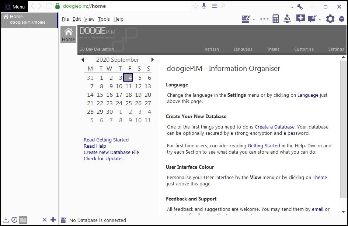Image resolution: width=348 pixels, height=226 pixels.
Task: Click the Home icon button in header
Action: pyautogui.click(x=68, y=34)
